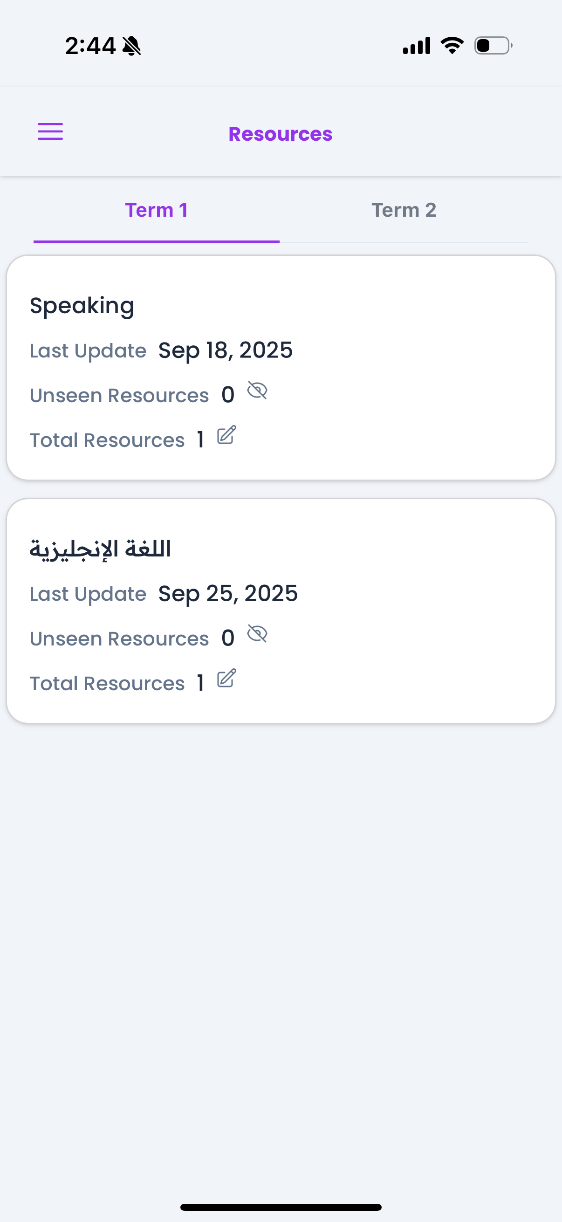562x1222 pixels.
Task: Tap the home indicator bar at bottom
Action: pos(281,1207)
